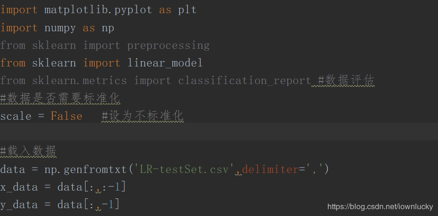The height and width of the screenshot is (216, 438).
Task: Click the comment 载入数据
Action: coord(28,151)
